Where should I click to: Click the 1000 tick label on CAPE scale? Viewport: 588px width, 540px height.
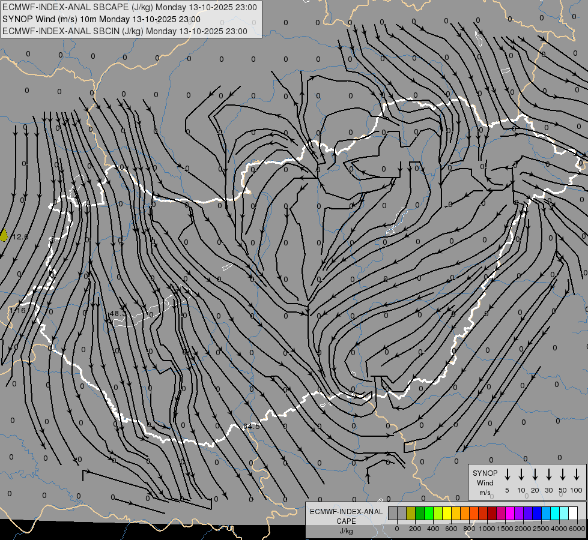487,529
